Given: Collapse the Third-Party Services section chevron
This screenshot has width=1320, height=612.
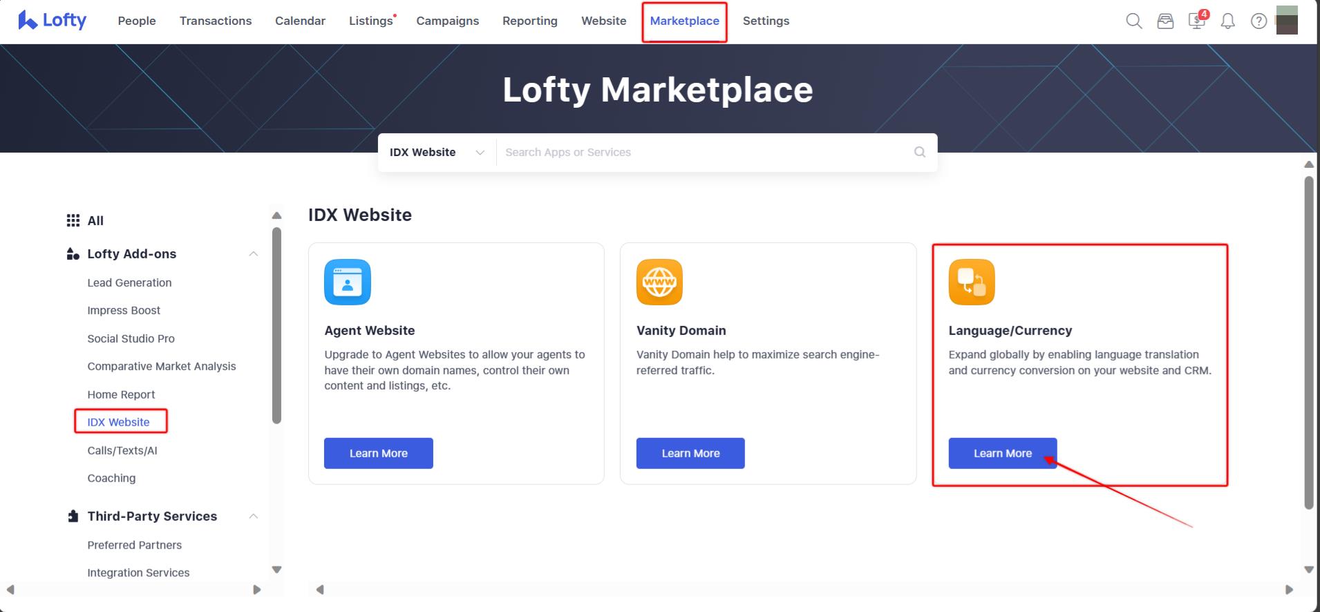Looking at the screenshot, I should click(254, 516).
